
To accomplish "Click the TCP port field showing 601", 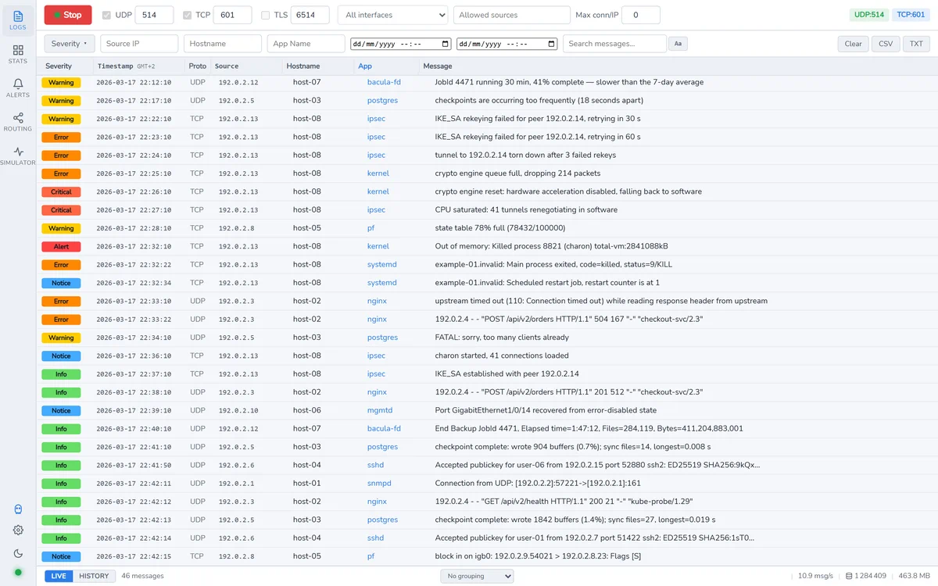I will tap(232, 15).
